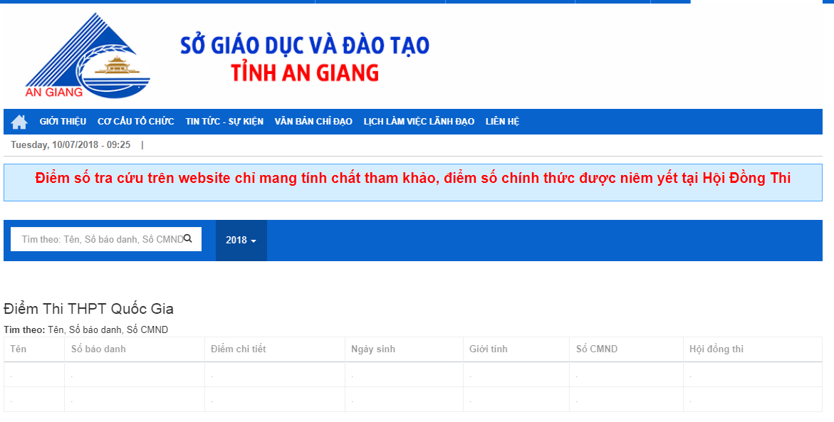Click the red Điểm số tra cứu notice

coord(413,179)
